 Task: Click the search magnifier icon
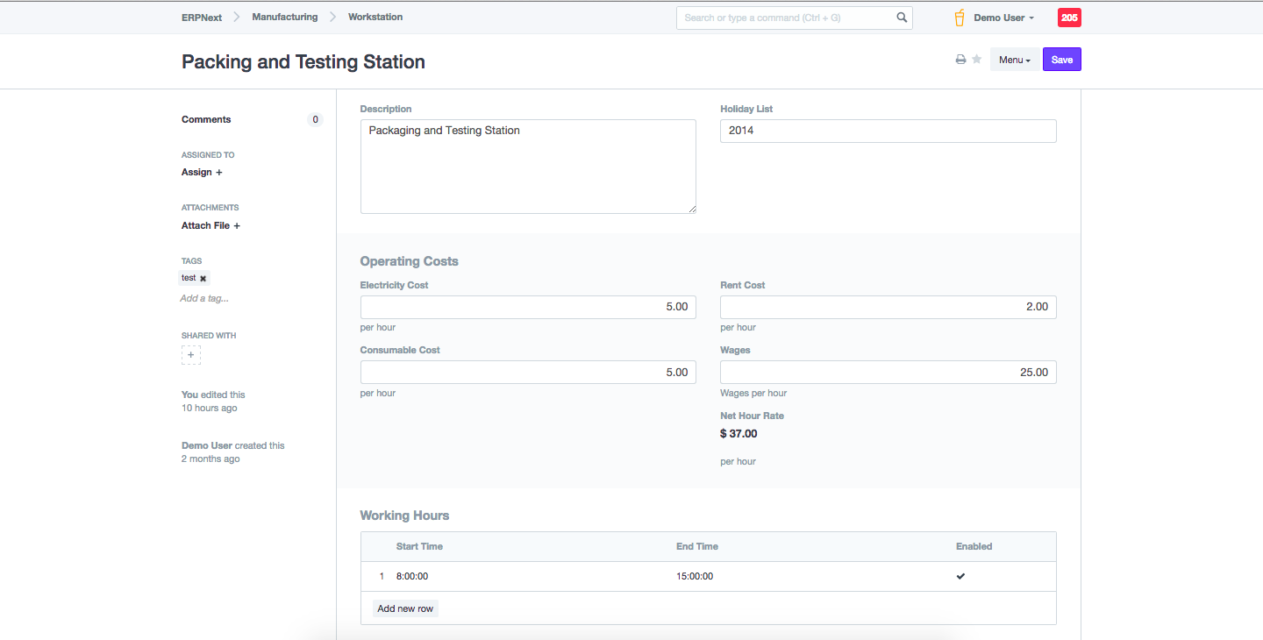click(902, 18)
